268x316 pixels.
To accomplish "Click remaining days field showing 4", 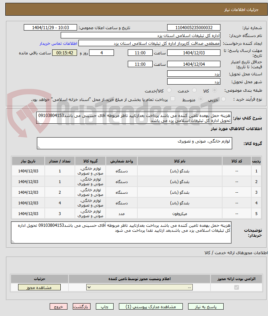I will tap(102, 53).
